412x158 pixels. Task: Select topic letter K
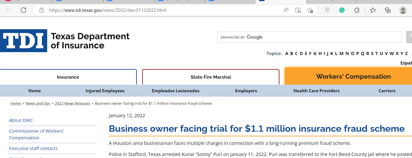332,53
